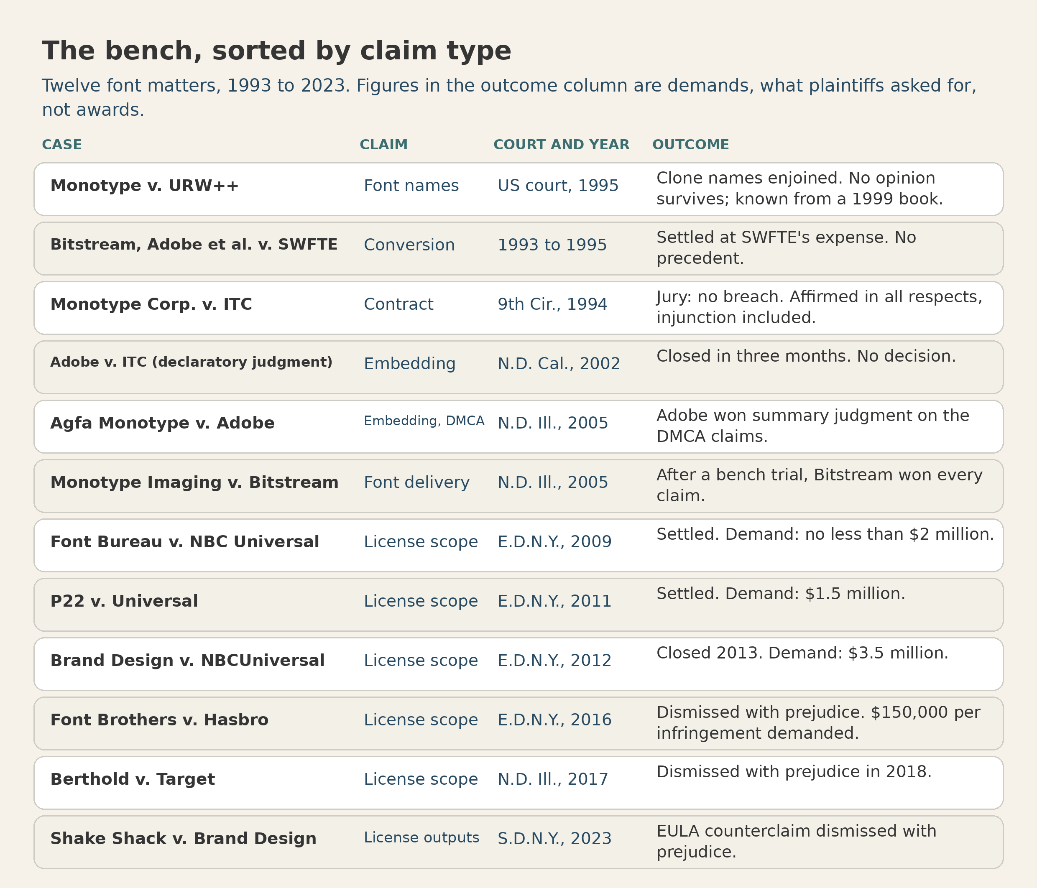Click 'N.D. Ill., 2017' cell
The width and height of the screenshot is (1037, 888).
coord(553,779)
